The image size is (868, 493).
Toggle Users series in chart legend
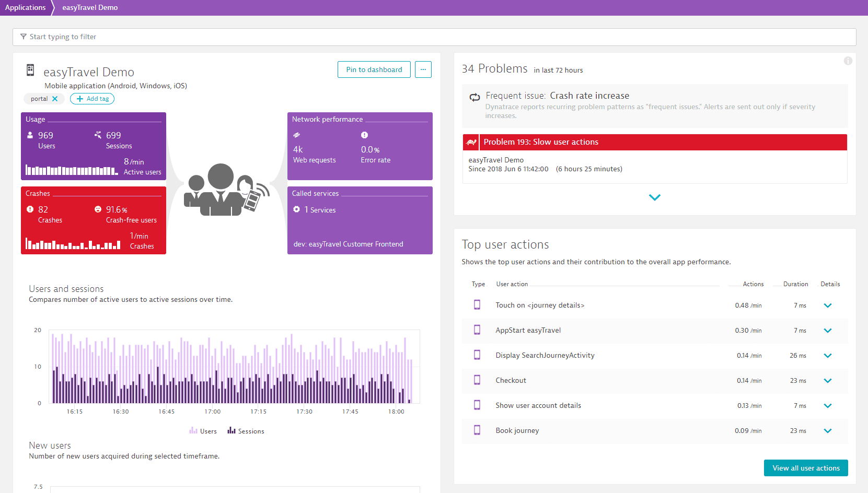click(203, 431)
